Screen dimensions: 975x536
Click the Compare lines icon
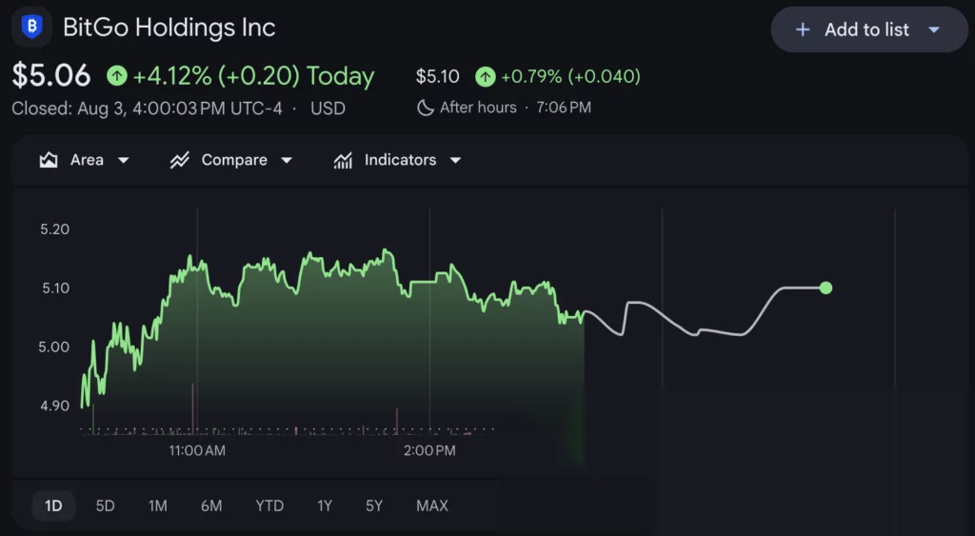[180, 161]
